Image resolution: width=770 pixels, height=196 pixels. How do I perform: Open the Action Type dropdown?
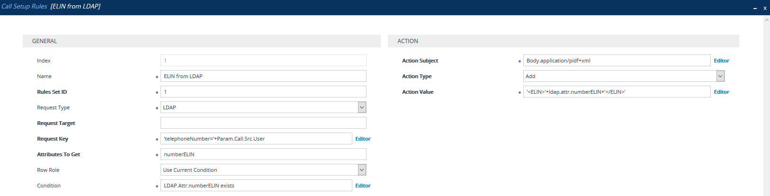coord(623,76)
